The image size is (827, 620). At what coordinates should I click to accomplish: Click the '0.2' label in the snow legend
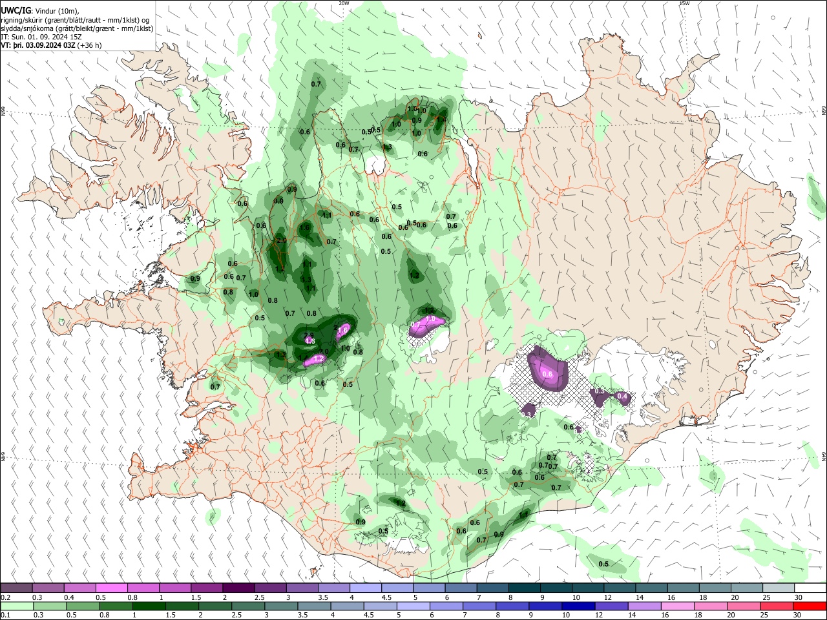click(x=6, y=597)
